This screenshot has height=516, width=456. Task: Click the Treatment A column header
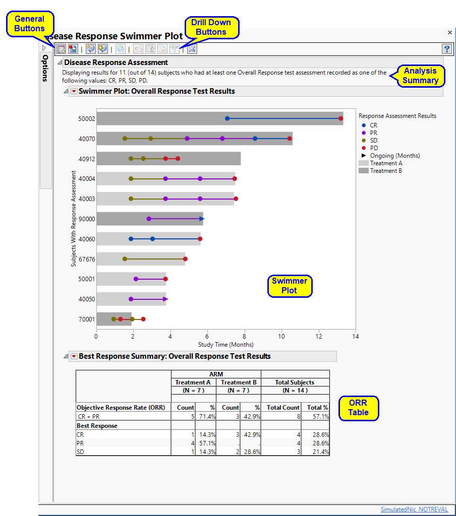tap(193, 382)
